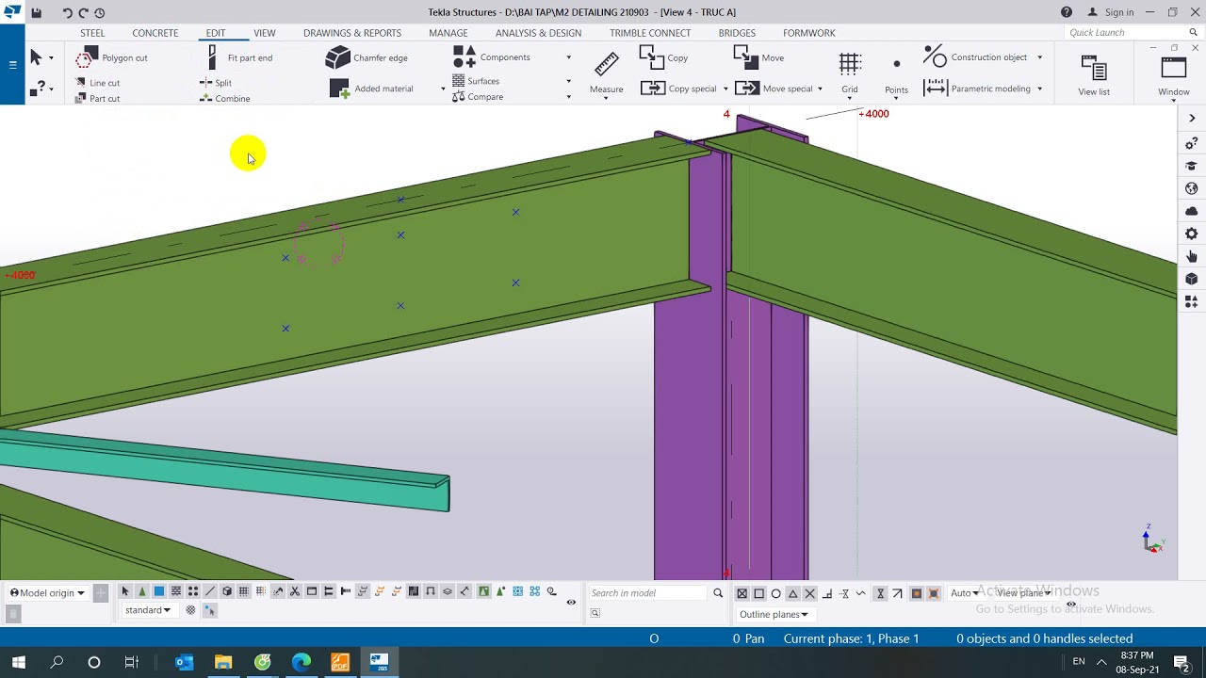Open the side pane cube icon

coord(1192,279)
